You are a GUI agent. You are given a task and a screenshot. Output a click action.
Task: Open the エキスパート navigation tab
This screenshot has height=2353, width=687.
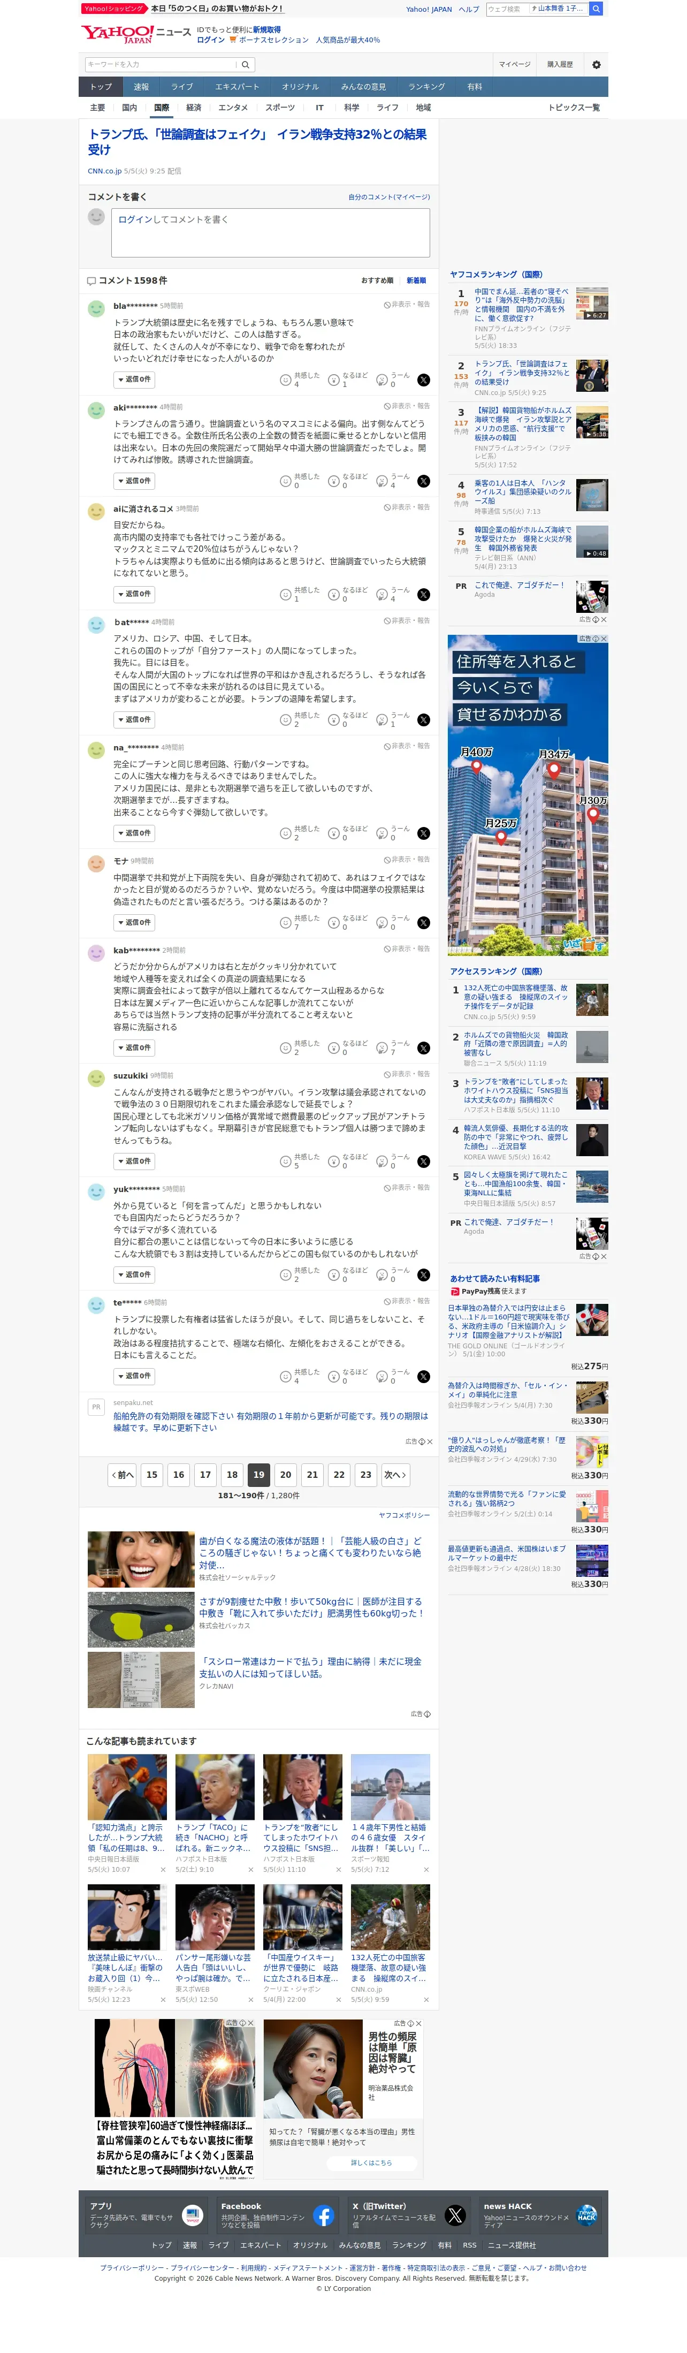tap(236, 87)
